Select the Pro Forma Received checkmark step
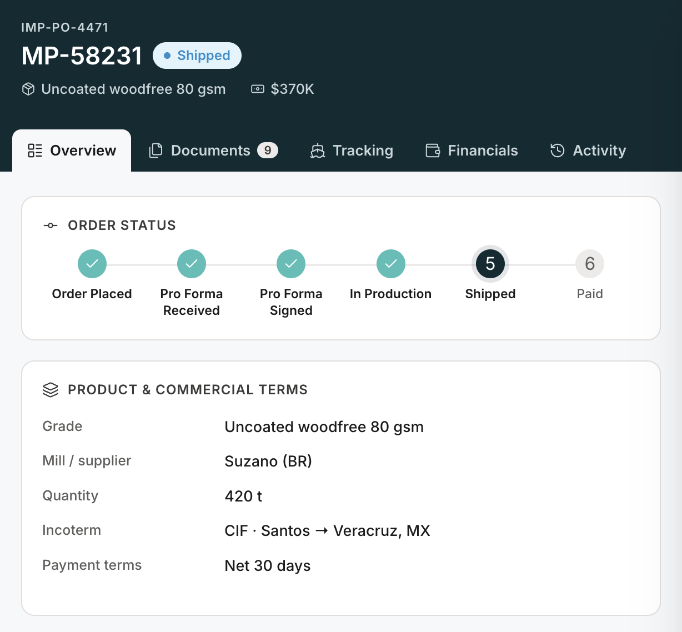The width and height of the screenshot is (682, 632). [192, 264]
